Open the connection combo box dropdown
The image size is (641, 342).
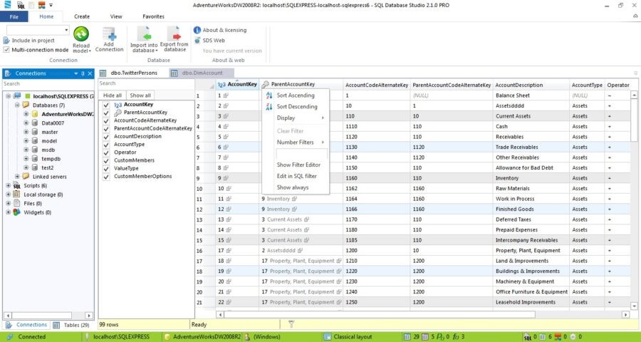point(66,30)
